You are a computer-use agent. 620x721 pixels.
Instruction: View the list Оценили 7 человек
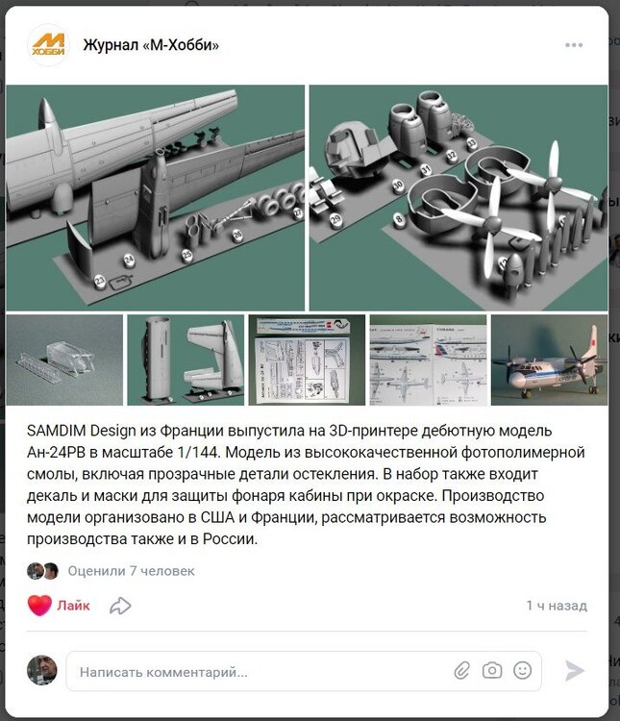click(x=131, y=571)
